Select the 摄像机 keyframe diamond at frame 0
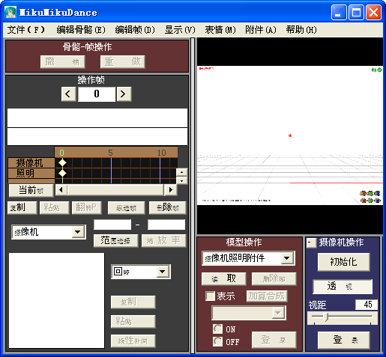This screenshot has width=386, height=357. tap(62, 162)
